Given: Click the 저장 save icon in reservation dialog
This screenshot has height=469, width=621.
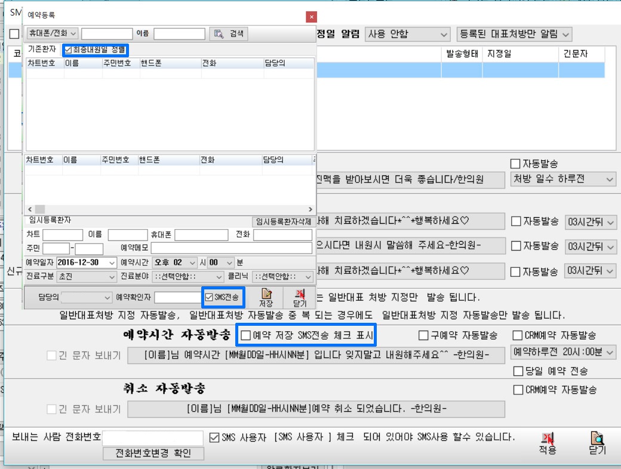Looking at the screenshot, I should tap(266, 296).
